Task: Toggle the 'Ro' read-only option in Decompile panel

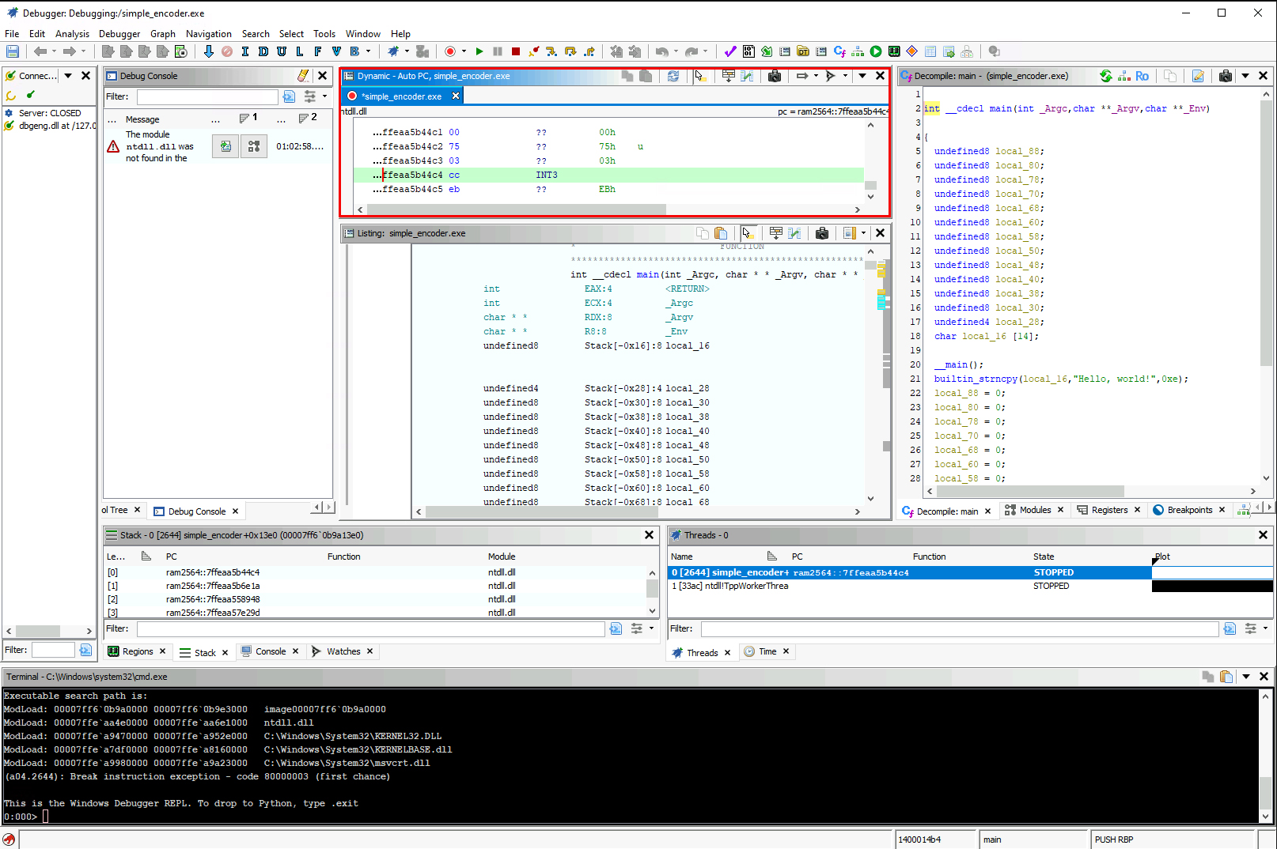Action: (1142, 76)
